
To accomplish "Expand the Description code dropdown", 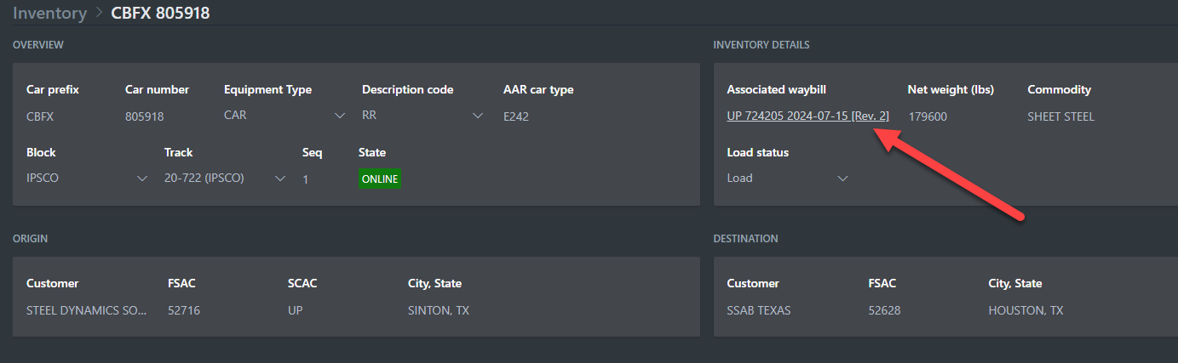I will pos(422,116).
